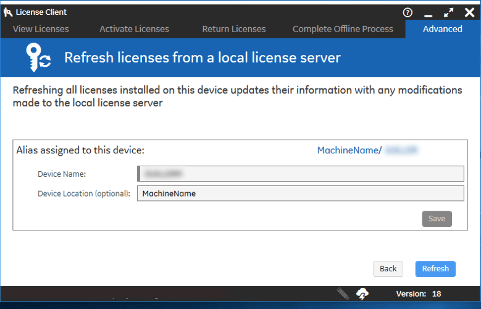Close the License Client window
The image size is (481, 309).
469,12
